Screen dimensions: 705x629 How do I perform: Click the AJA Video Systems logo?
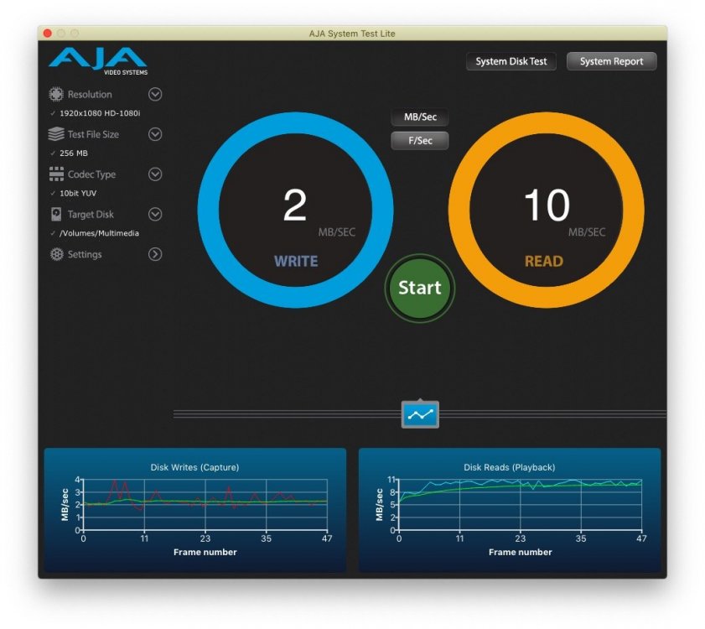(x=98, y=61)
